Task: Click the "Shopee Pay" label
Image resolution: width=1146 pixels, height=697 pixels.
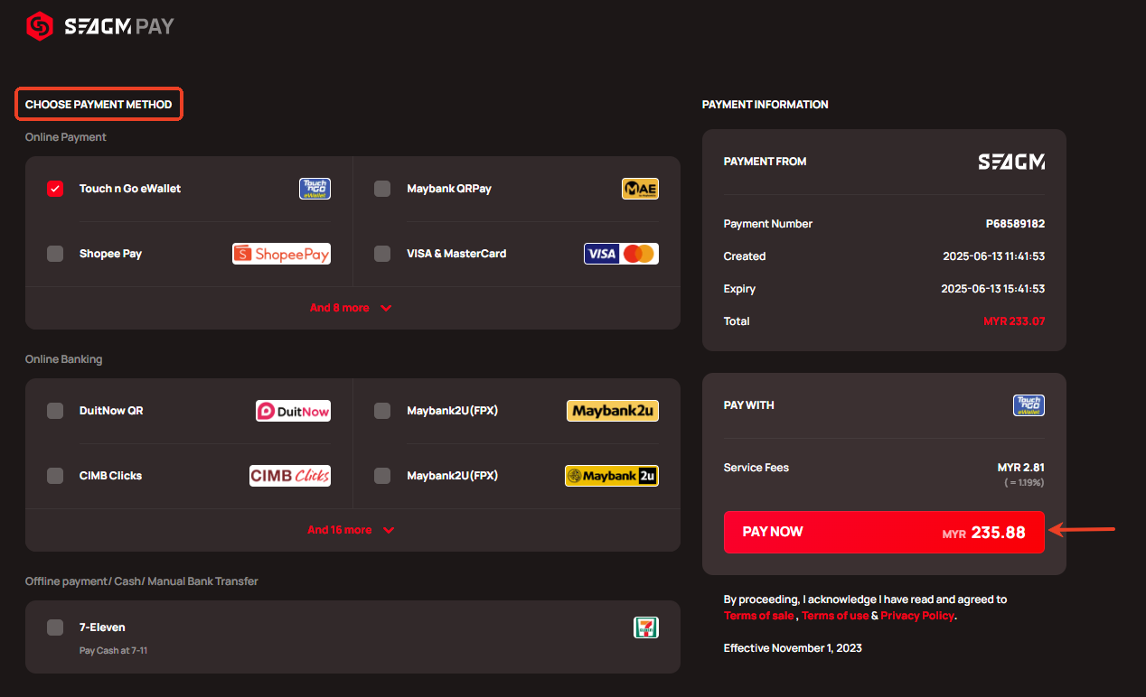Action: coord(110,254)
